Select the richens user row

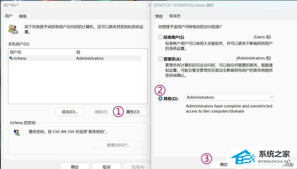75,58
